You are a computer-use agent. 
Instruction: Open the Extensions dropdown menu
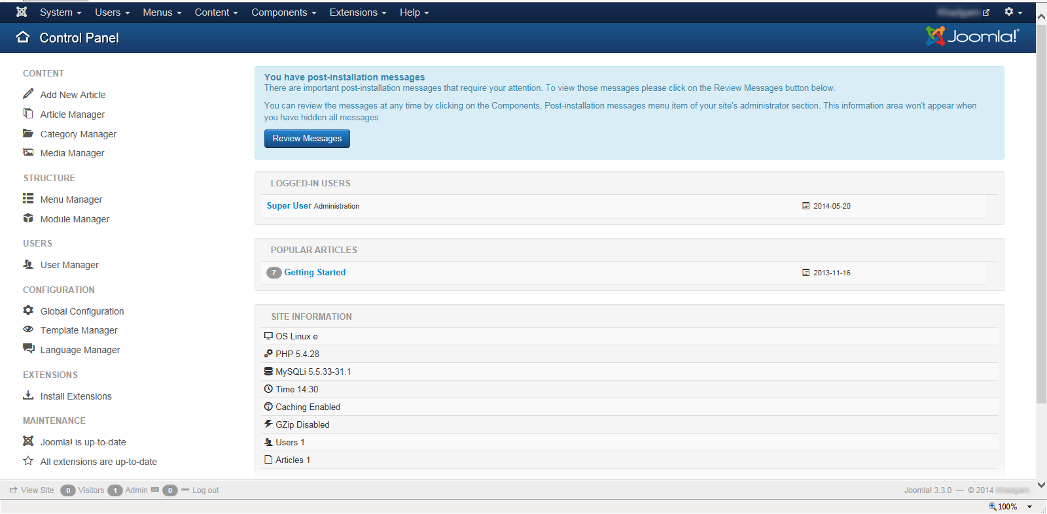(358, 12)
